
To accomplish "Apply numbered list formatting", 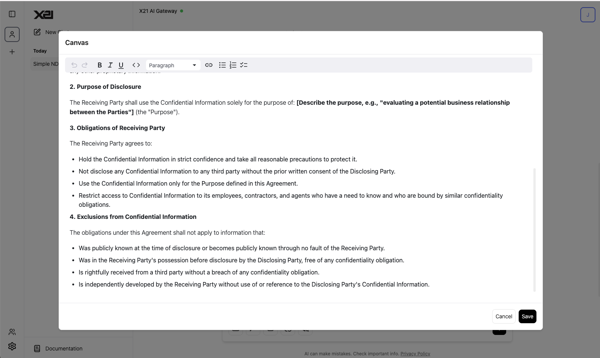I will click(233, 65).
